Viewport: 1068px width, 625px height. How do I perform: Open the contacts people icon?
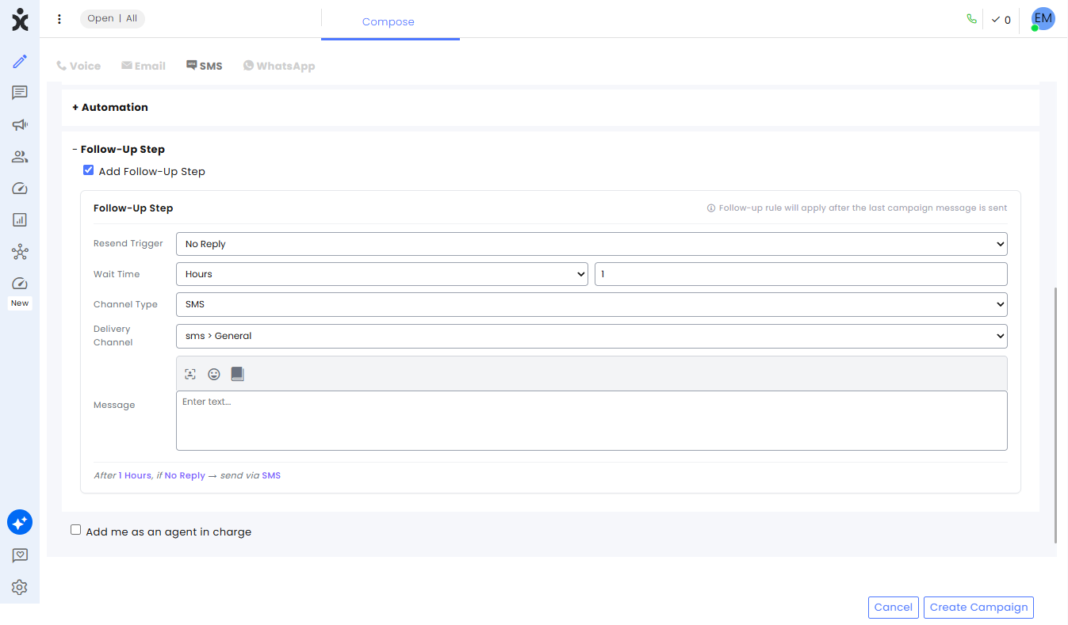pyautogui.click(x=20, y=157)
